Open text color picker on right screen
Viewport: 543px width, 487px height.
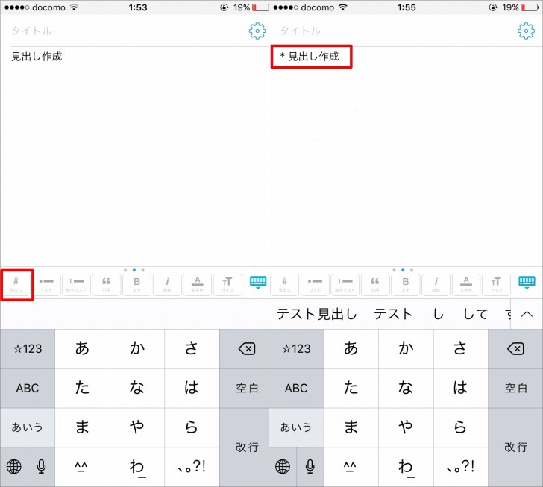pos(466,284)
